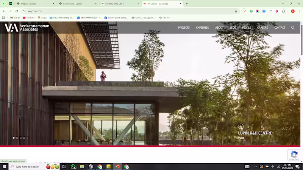Click the VA Venkataramanan Associates logo

(27, 28)
